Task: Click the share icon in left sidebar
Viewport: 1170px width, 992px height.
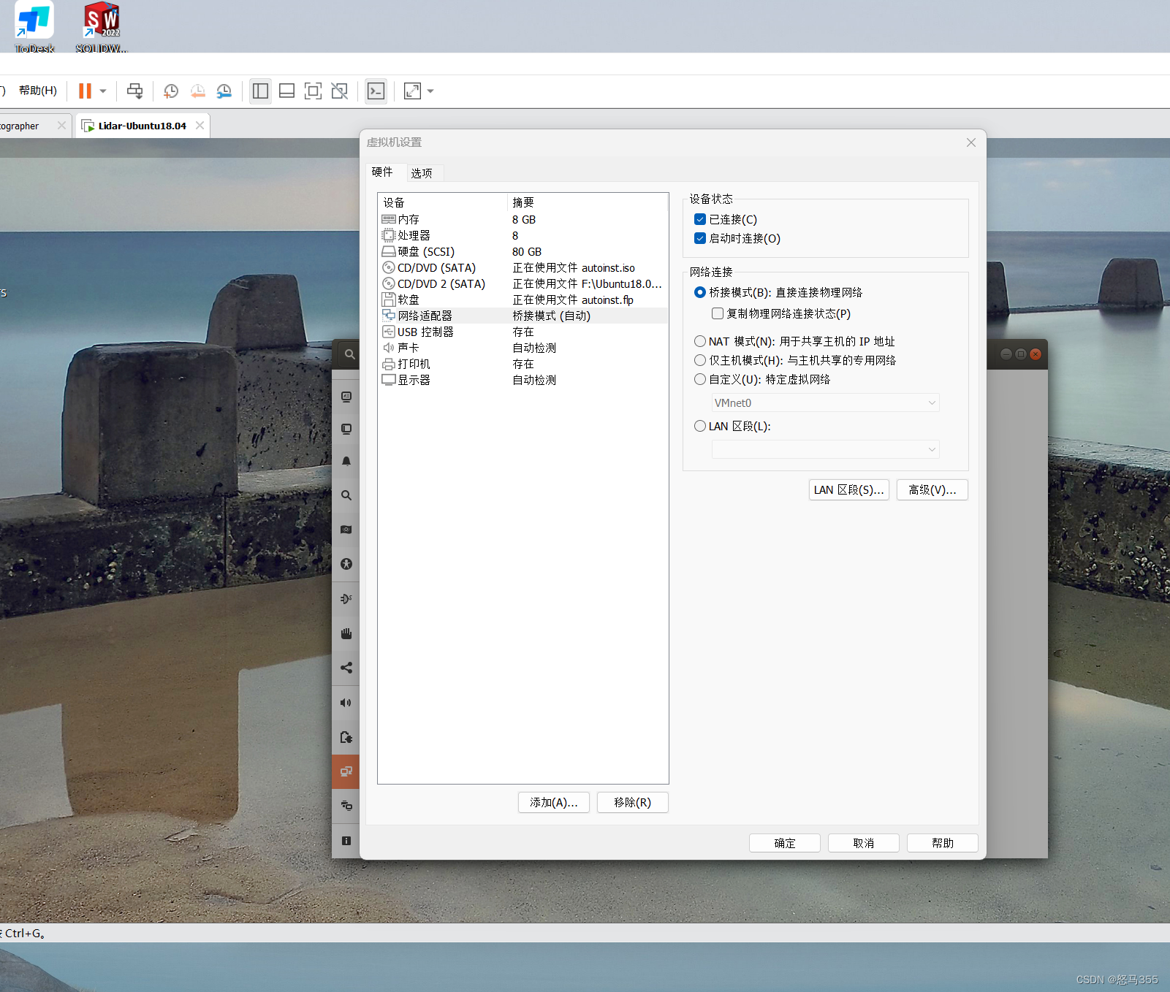Action: coord(346,668)
